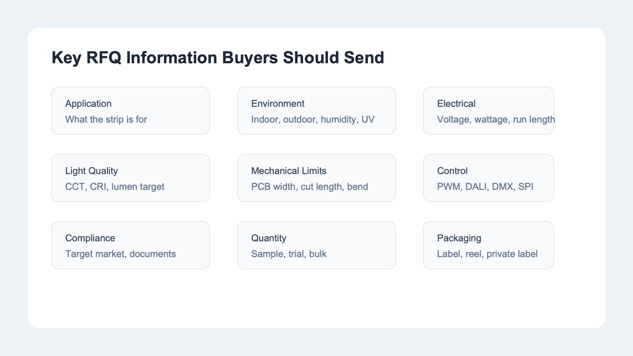Click the 'Key RFQ Information Buyers Should Send' heading
Screen dimensions: 633x356
point(218,58)
